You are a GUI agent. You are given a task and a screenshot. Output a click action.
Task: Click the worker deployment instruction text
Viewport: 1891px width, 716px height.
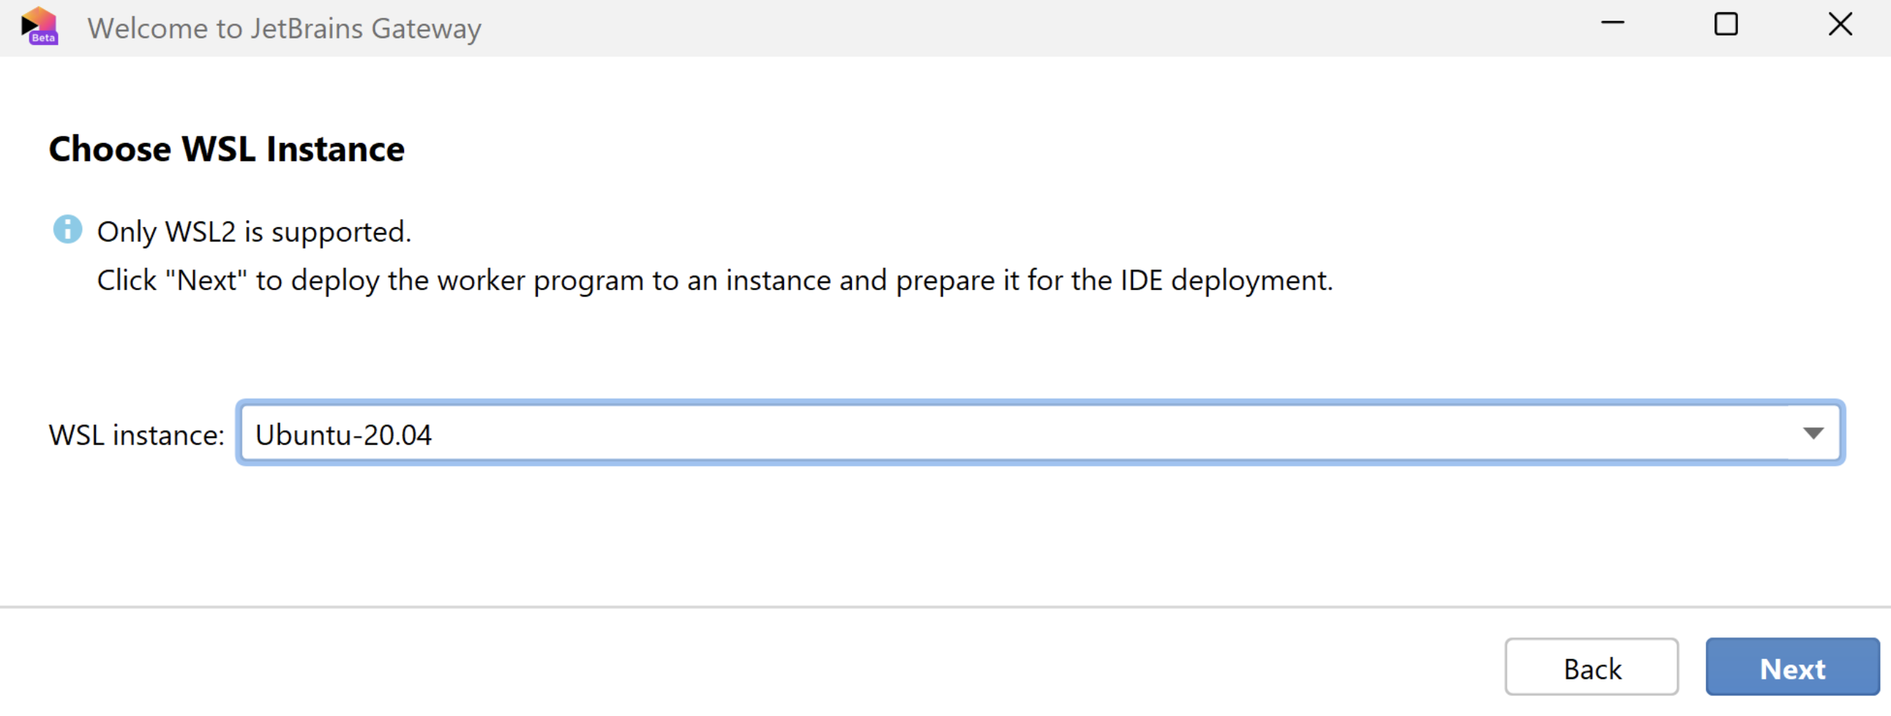(x=716, y=279)
